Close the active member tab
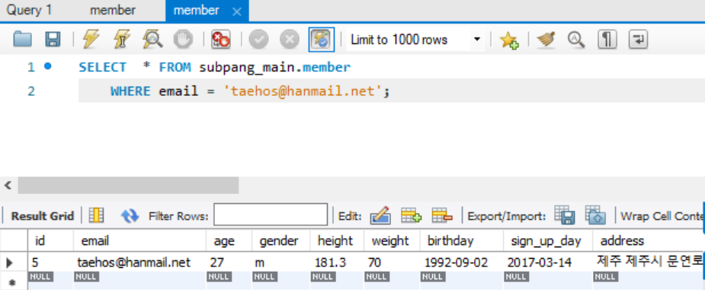The image size is (705, 290). [x=236, y=11]
